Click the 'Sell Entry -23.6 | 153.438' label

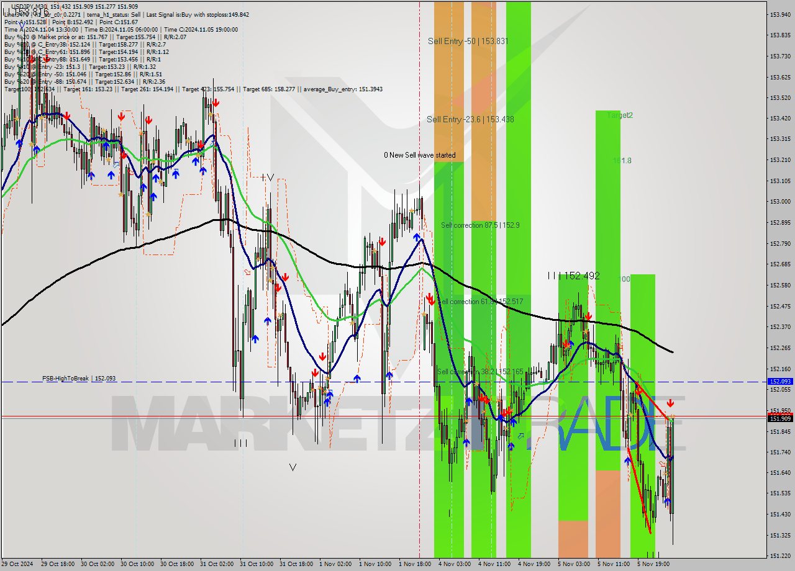tap(470, 119)
